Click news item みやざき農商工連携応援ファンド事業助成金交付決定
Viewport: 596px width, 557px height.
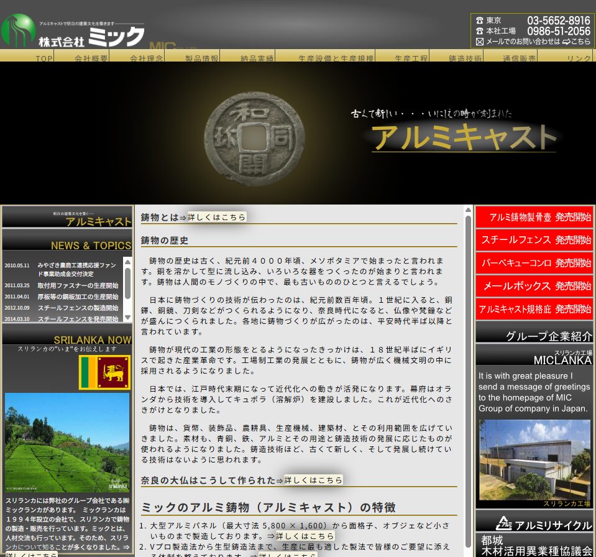coord(77,270)
